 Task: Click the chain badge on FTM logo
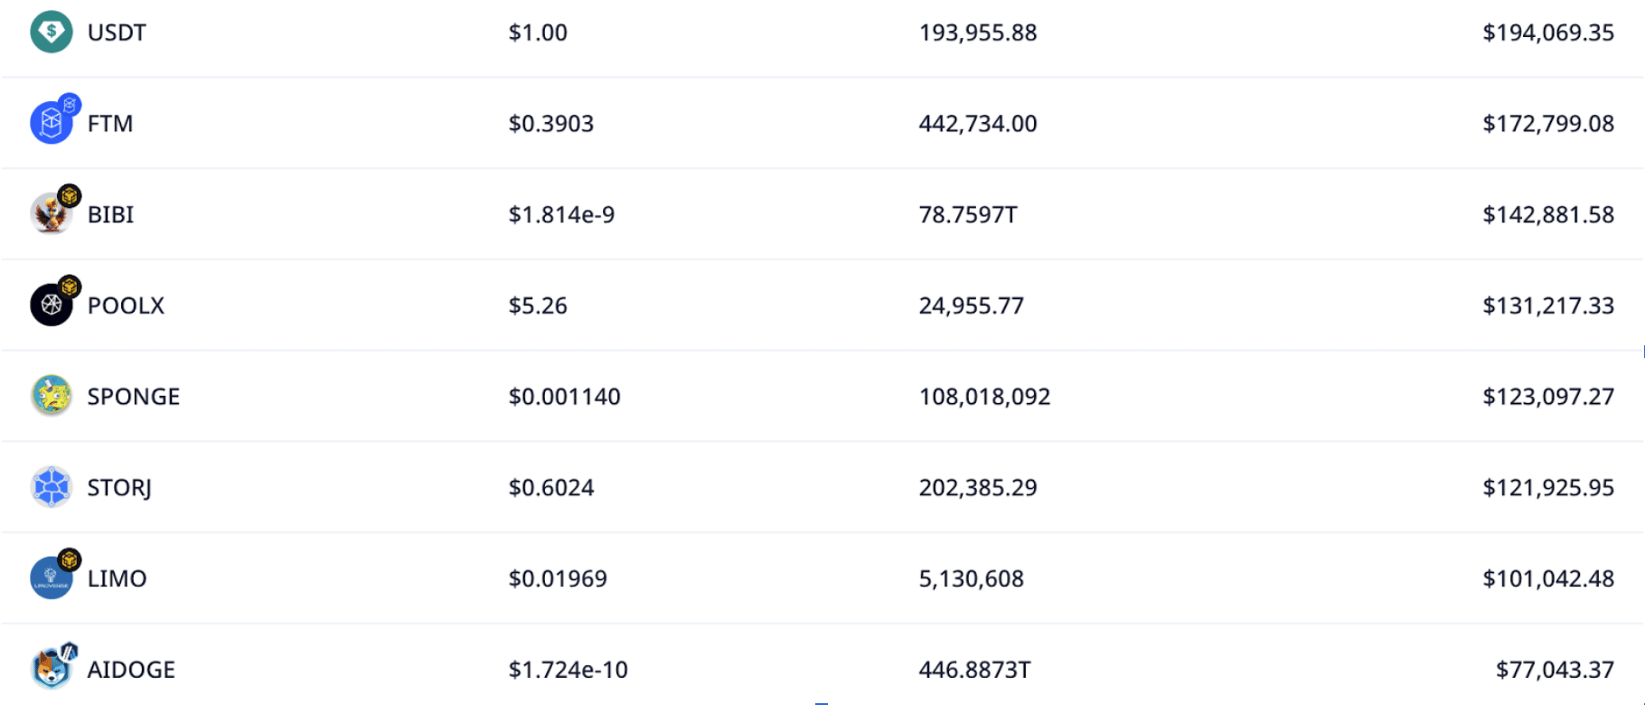tap(70, 102)
